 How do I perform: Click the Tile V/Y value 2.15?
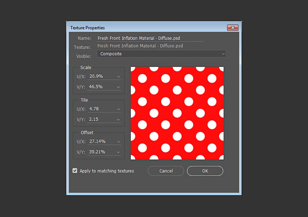click(x=93, y=120)
